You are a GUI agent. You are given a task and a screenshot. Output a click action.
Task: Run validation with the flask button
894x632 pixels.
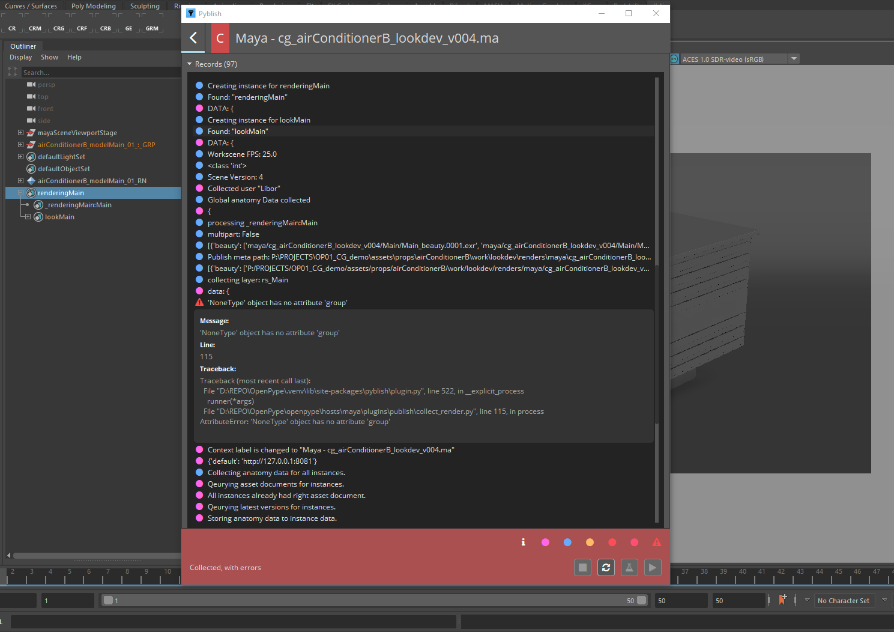629,567
